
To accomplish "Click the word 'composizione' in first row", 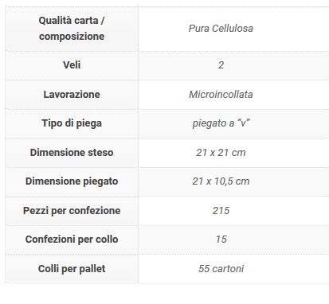I will tap(72, 37).
